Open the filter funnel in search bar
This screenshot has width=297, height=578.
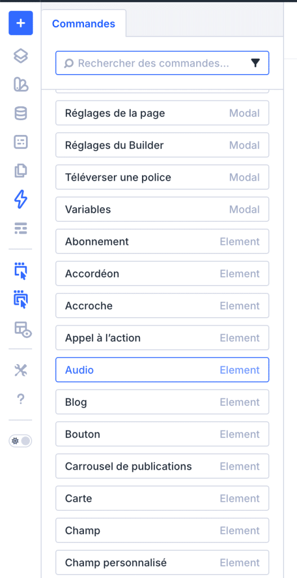tap(255, 63)
